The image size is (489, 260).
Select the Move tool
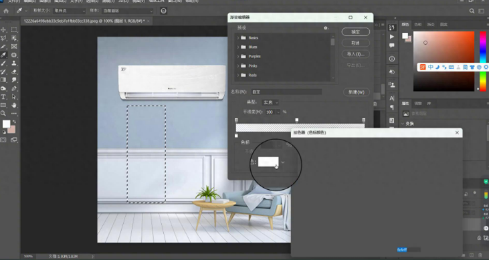coord(3,29)
